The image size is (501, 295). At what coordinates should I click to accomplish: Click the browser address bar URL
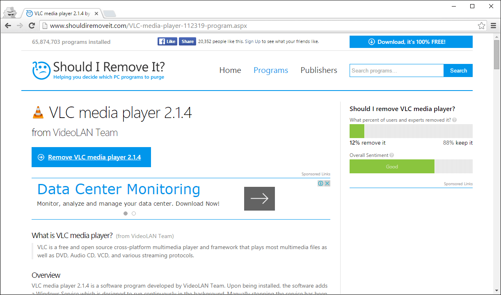[x=149, y=26]
